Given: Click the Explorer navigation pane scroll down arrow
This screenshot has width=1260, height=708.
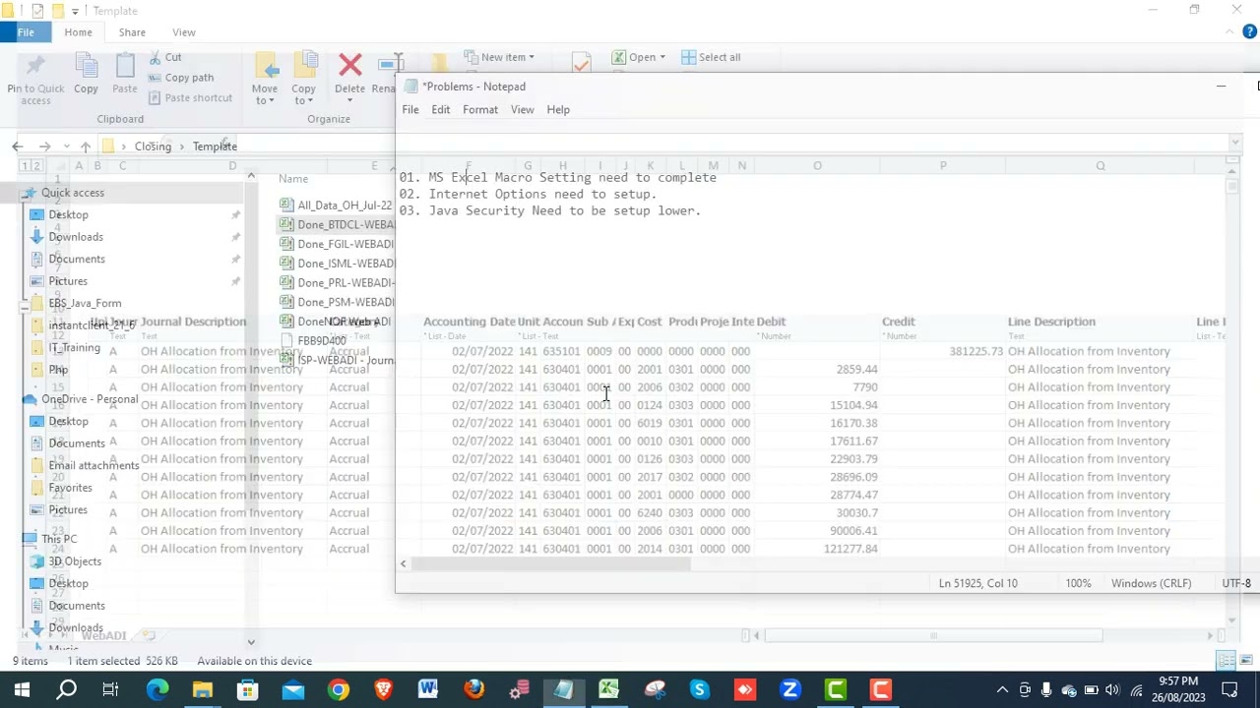Looking at the screenshot, I should click(251, 642).
